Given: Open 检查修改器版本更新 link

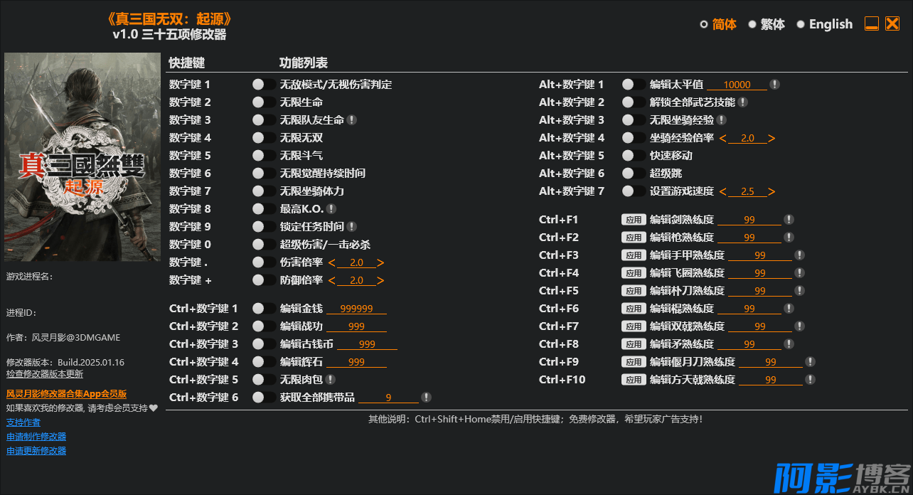Looking at the screenshot, I should click(45, 374).
